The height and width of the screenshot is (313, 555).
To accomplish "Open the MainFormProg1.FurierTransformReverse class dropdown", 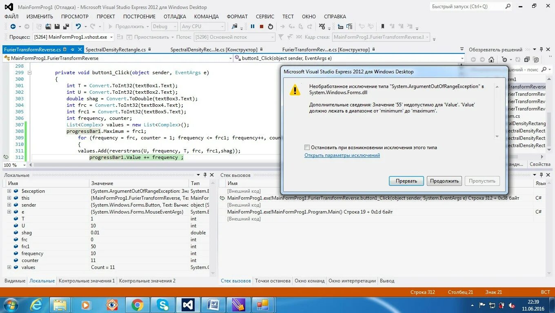I will [x=230, y=58].
